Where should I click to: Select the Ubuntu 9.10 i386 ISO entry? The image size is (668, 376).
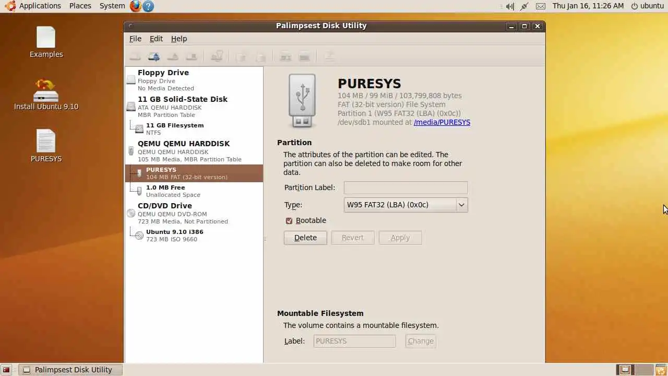pos(194,236)
